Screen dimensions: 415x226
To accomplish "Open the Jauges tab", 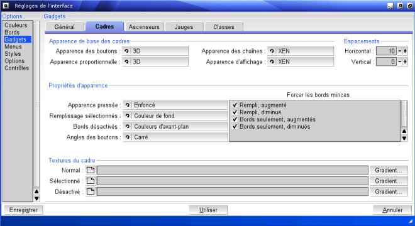I will [184, 27].
